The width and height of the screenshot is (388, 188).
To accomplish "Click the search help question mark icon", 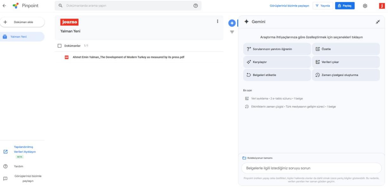I will pos(195,6).
